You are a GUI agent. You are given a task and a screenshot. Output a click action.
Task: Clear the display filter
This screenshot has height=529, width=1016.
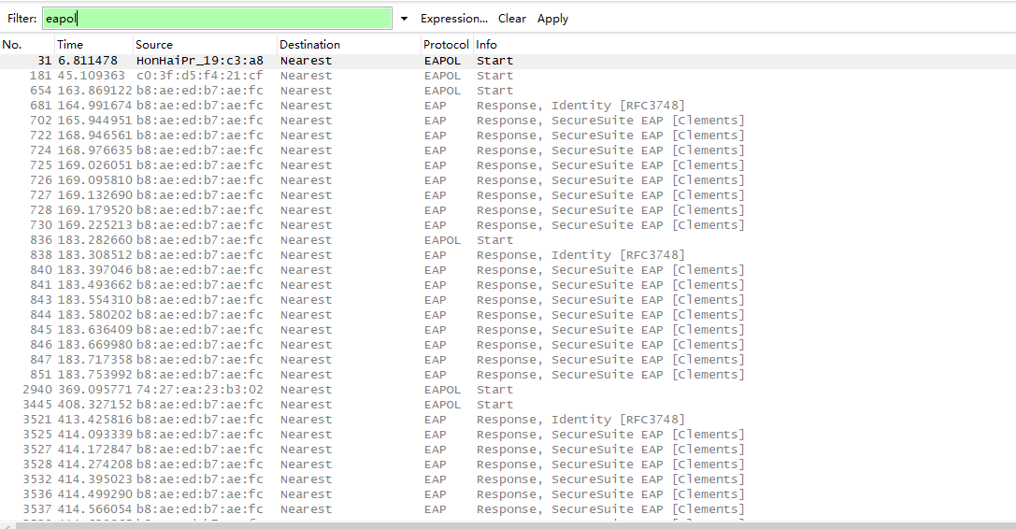tap(511, 19)
